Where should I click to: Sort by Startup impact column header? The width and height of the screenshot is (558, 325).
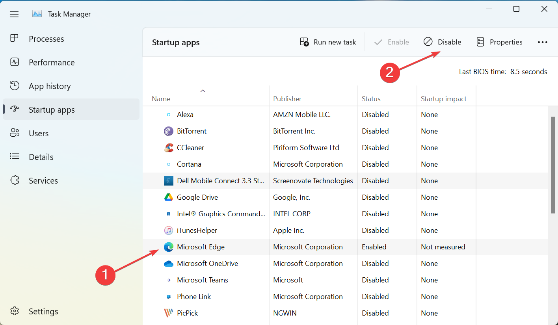coord(444,99)
